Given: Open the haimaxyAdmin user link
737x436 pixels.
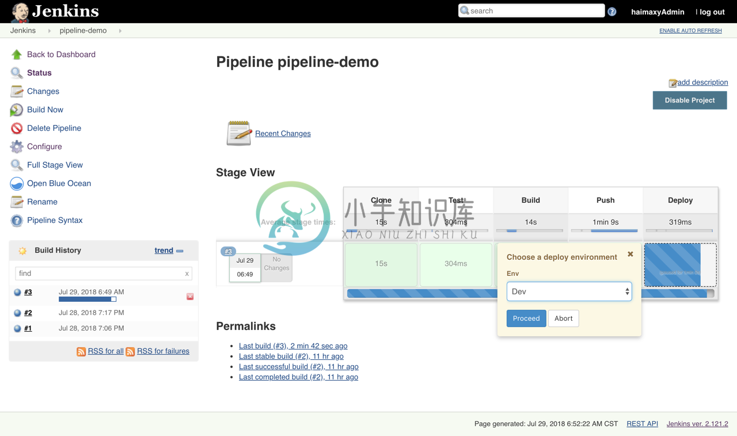Looking at the screenshot, I should tap(658, 12).
